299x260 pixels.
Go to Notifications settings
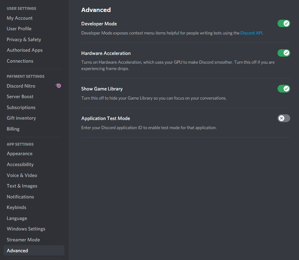(x=20, y=197)
